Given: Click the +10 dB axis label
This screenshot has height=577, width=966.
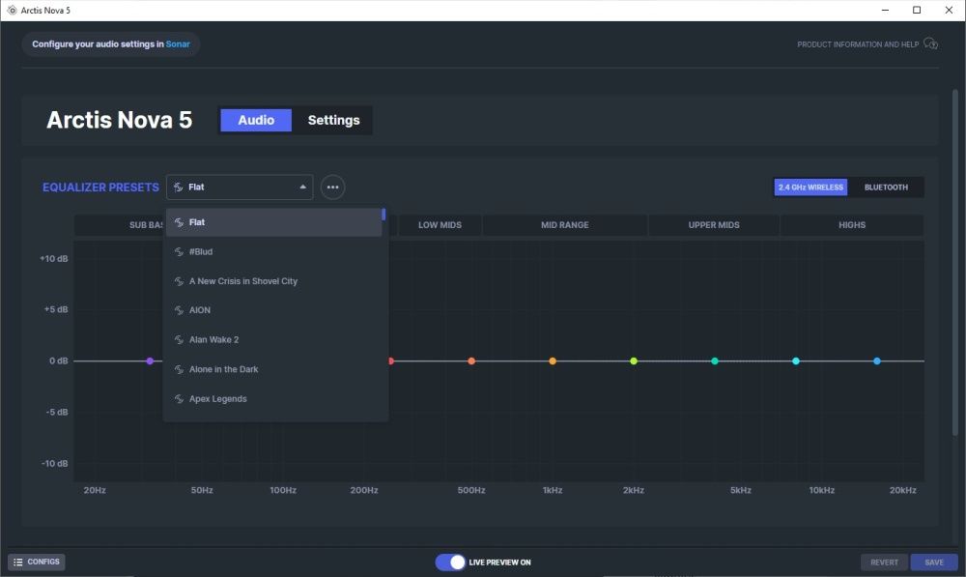Looking at the screenshot, I should [53, 258].
